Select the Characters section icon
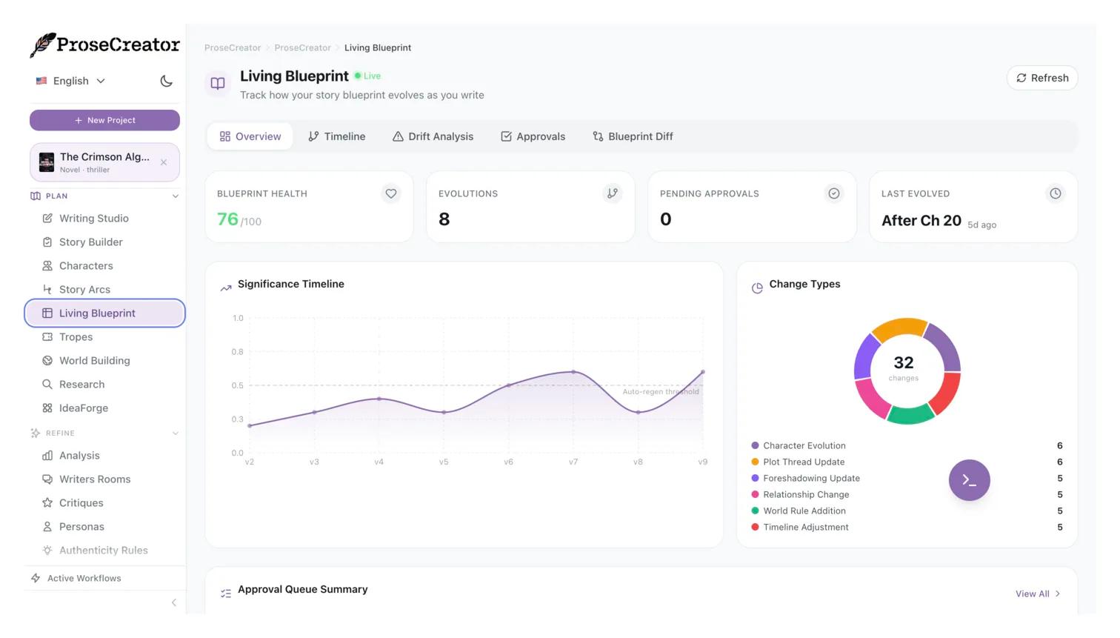The image size is (1120, 638). pyautogui.click(x=47, y=265)
